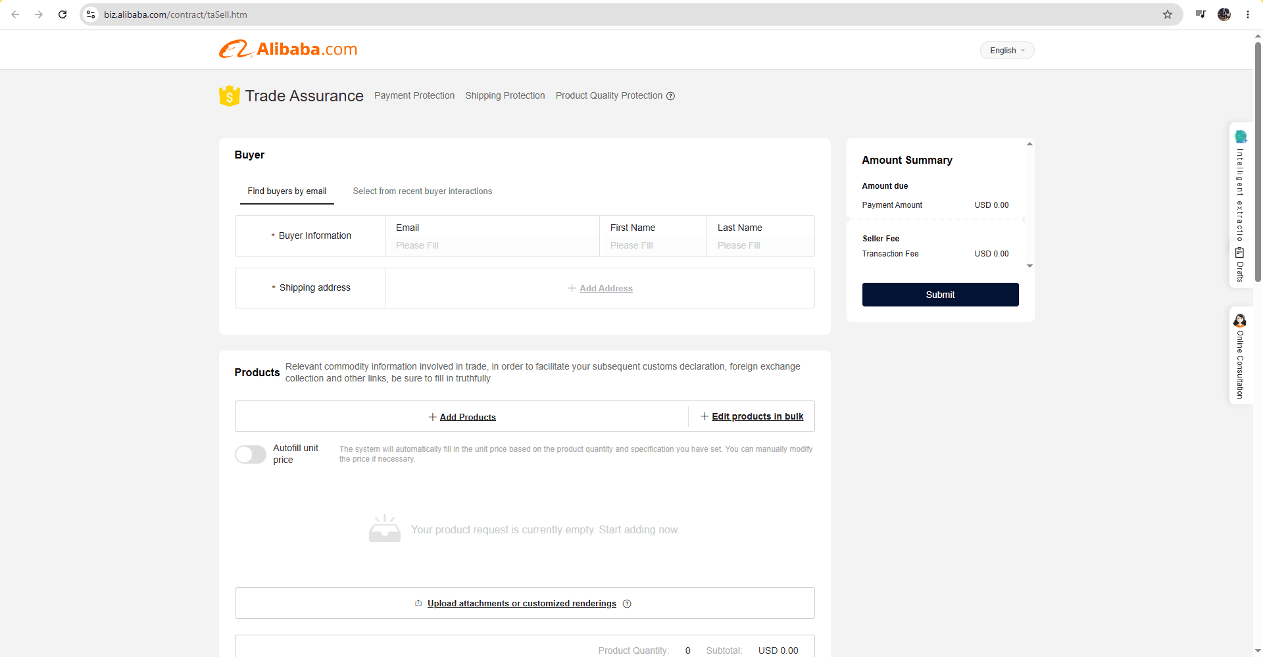Open the English language dropdown
This screenshot has width=1263, height=657.
(x=1007, y=51)
